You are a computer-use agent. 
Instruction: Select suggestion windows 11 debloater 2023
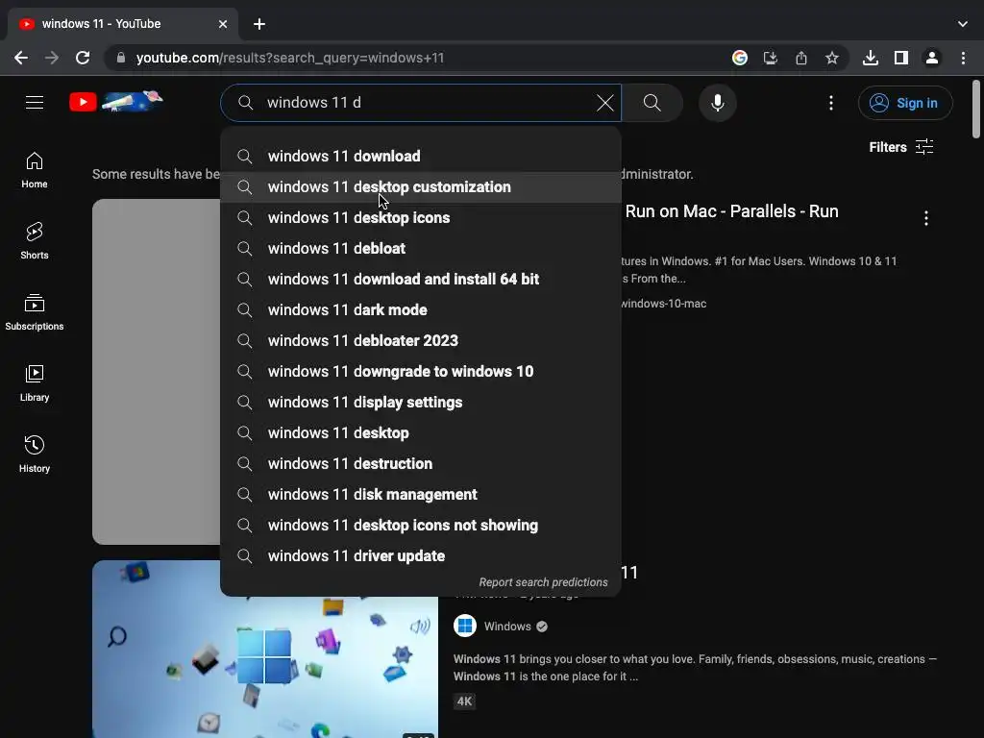click(421, 341)
